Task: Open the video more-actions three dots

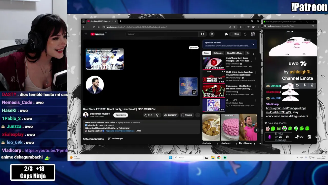Action: coord(198,115)
